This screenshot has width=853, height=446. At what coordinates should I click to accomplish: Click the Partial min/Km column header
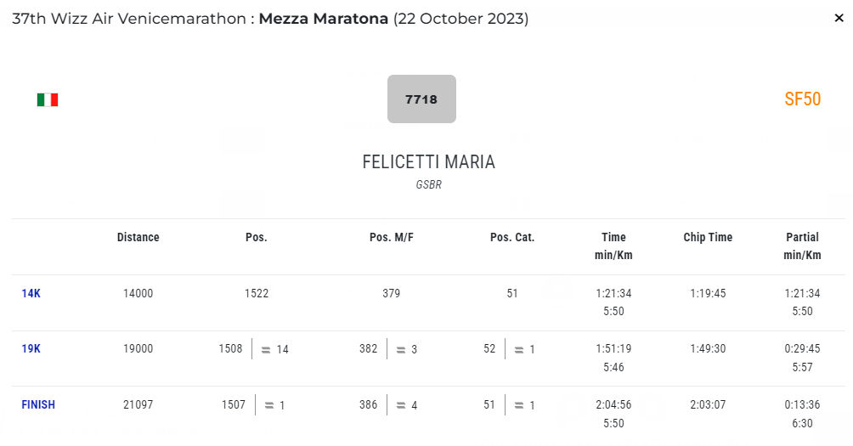point(802,246)
